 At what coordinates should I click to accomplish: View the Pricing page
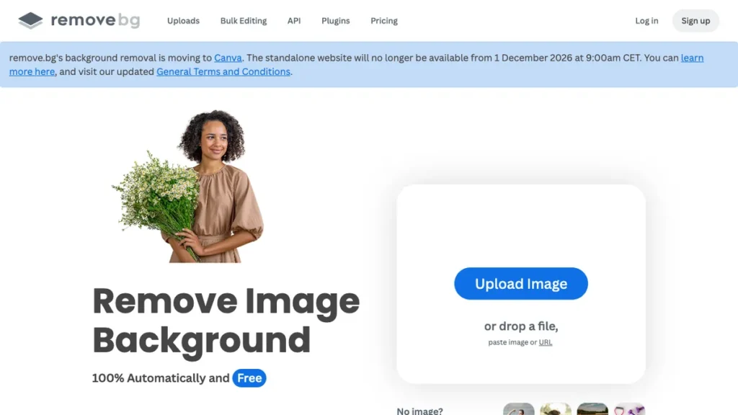[x=383, y=21]
